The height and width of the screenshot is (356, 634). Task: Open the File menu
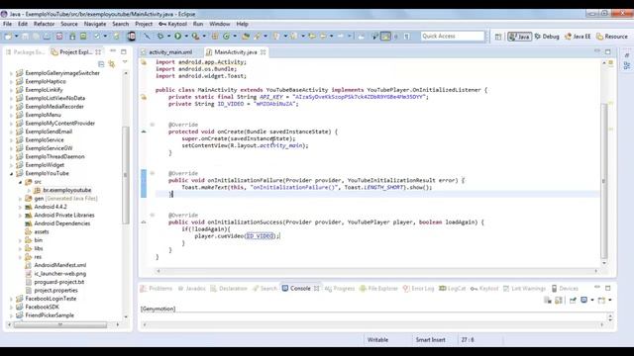(x=7, y=24)
